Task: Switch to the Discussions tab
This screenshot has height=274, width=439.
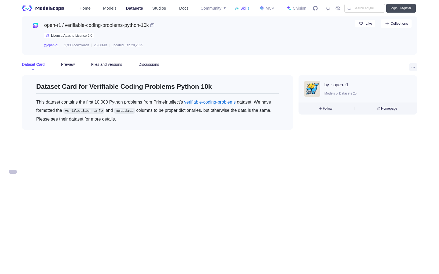Action: coord(149,64)
